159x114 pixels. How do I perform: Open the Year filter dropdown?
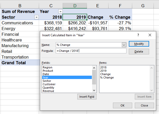pos(60,12)
